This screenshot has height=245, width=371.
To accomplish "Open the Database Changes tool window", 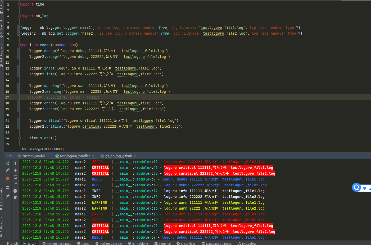I will click(x=216, y=243).
